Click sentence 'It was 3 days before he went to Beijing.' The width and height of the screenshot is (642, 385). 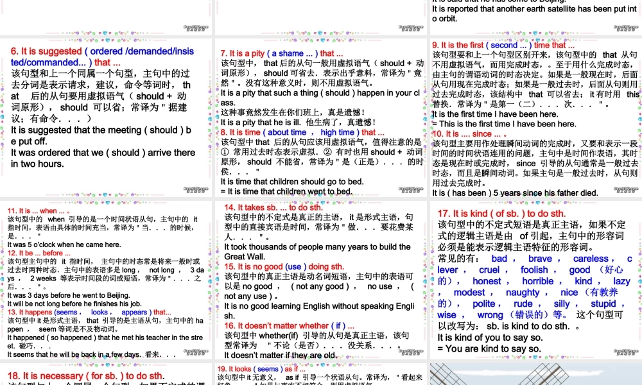(69, 295)
